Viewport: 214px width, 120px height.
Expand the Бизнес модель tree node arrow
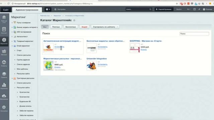click(12, 27)
